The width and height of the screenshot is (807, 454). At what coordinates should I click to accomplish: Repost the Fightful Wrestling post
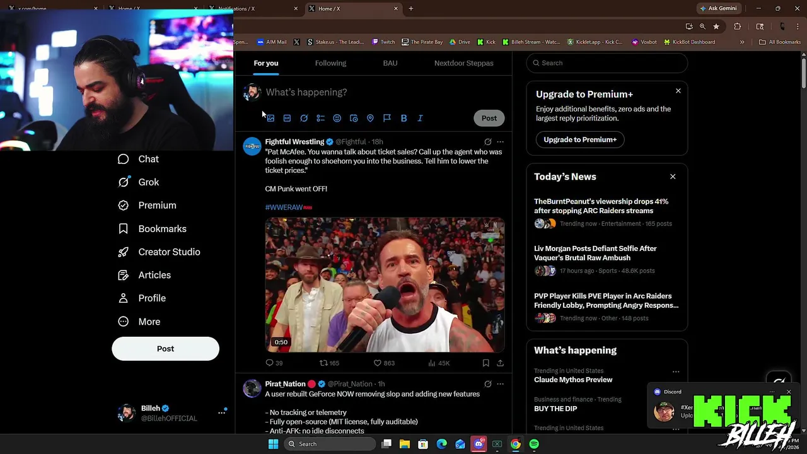click(x=329, y=363)
